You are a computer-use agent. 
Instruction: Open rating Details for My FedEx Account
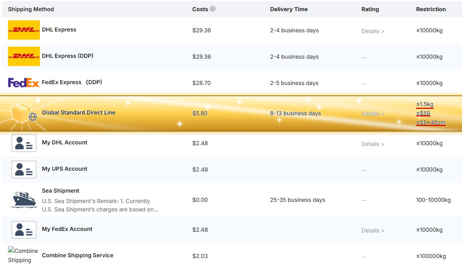[x=373, y=231]
